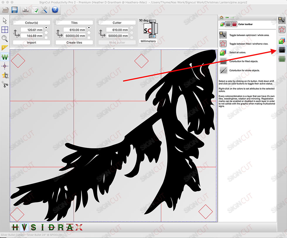Image resolution: width=287 pixels, height=238 pixels.
Task: Select the black colour swatch on right edge
Action: (x=282, y=50)
